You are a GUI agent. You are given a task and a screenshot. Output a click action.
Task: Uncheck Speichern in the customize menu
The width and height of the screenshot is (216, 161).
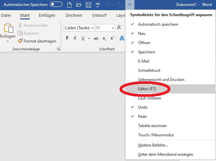[x=170, y=52]
